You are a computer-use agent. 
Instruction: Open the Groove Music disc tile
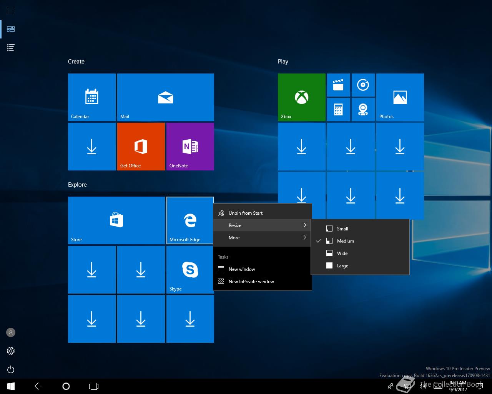coord(363,85)
